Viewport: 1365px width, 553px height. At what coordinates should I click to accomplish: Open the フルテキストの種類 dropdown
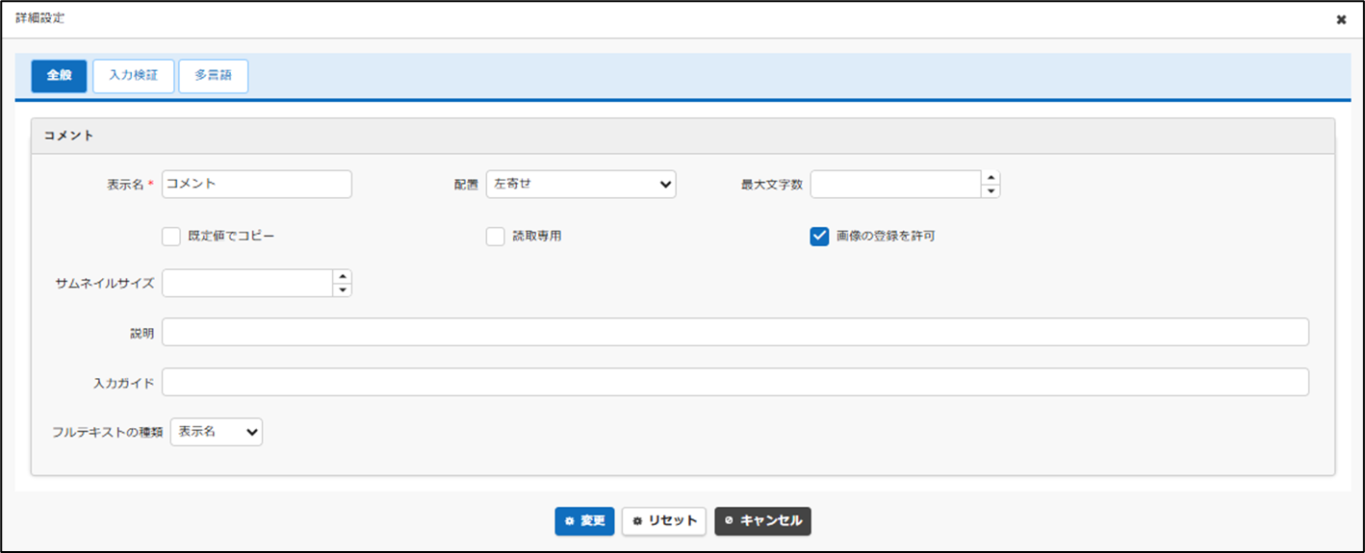pos(217,432)
